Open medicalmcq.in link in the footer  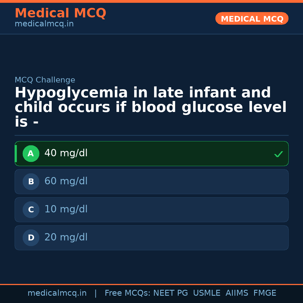click(57, 293)
